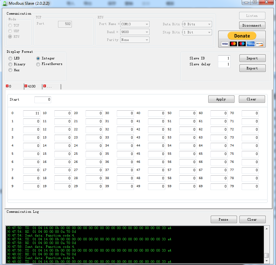Pause the communication log

224,219
